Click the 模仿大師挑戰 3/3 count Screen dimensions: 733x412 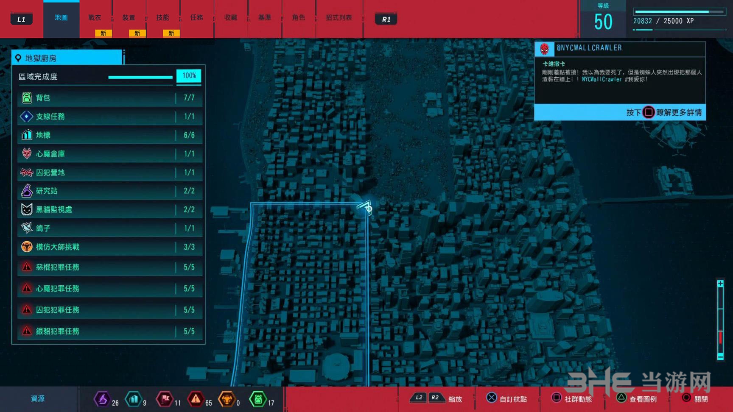189,247
